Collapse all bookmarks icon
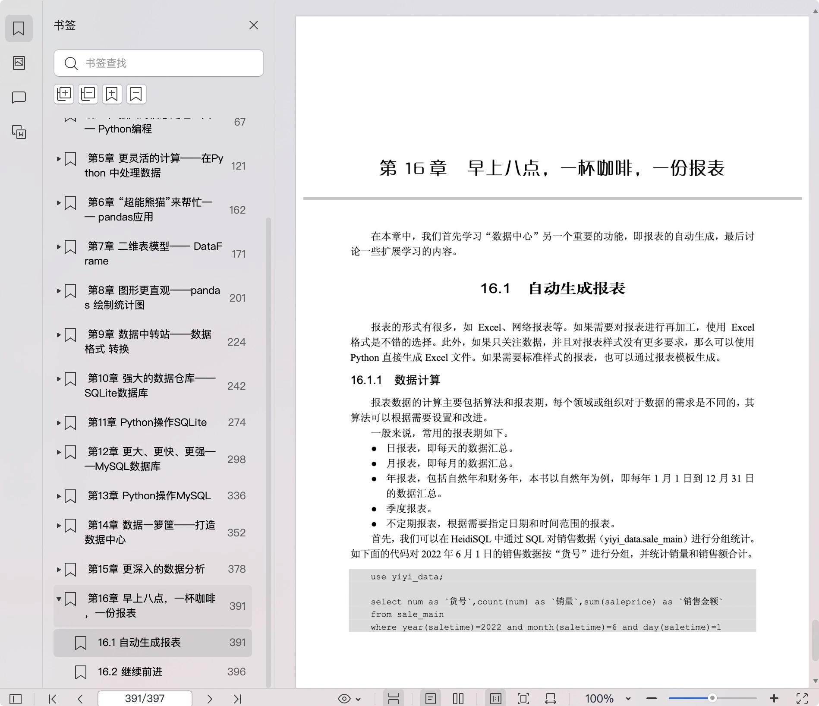The image size is (819, 706). click(x=88, y=94)
